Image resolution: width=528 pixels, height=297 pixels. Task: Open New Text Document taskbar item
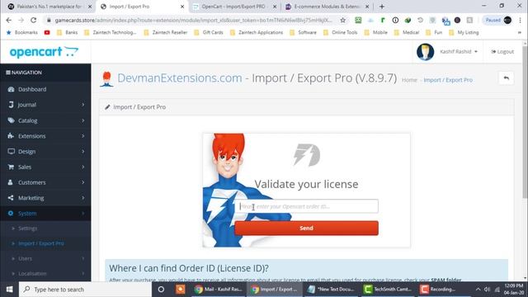click(x=332, y=290)
